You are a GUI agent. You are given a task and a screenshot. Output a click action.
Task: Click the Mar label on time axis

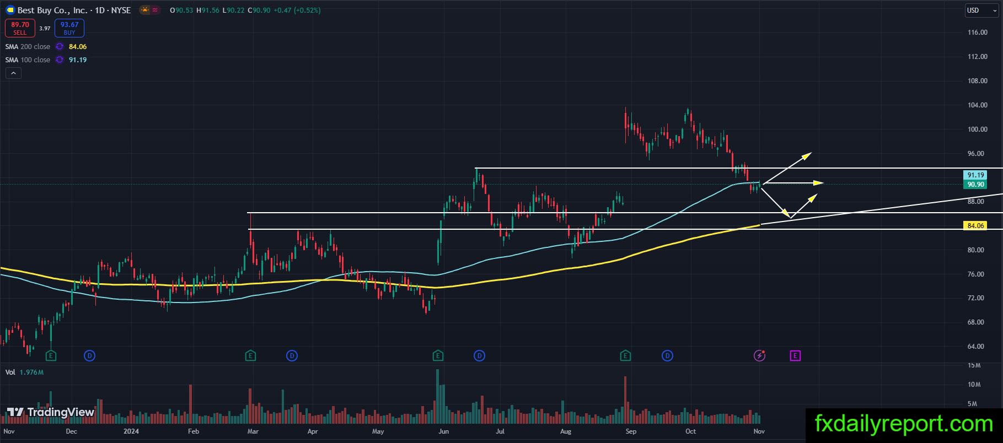click(x=253, y=431)
